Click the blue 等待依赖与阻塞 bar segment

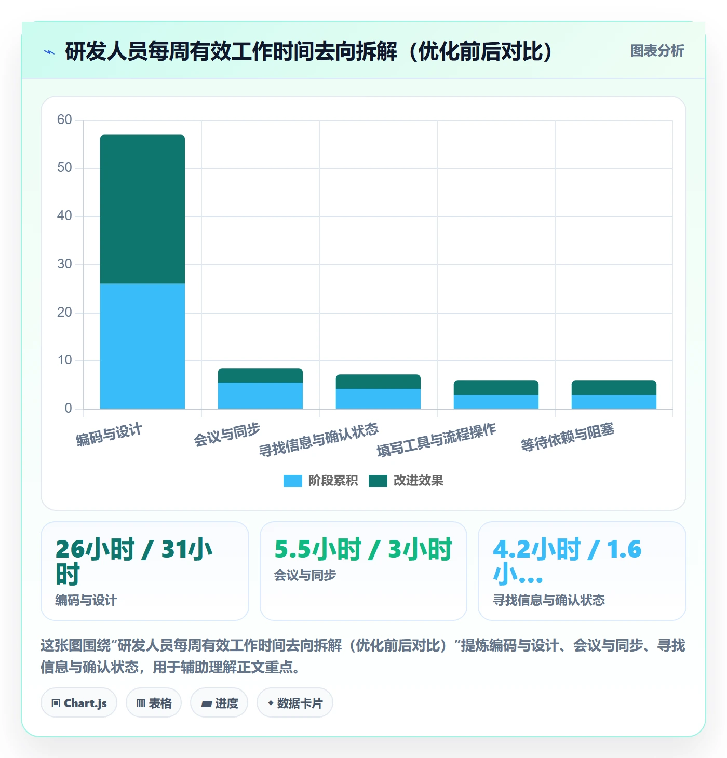click(614, 402)
